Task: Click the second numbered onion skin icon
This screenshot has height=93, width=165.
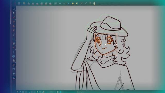Action: [x=33, y=3]
